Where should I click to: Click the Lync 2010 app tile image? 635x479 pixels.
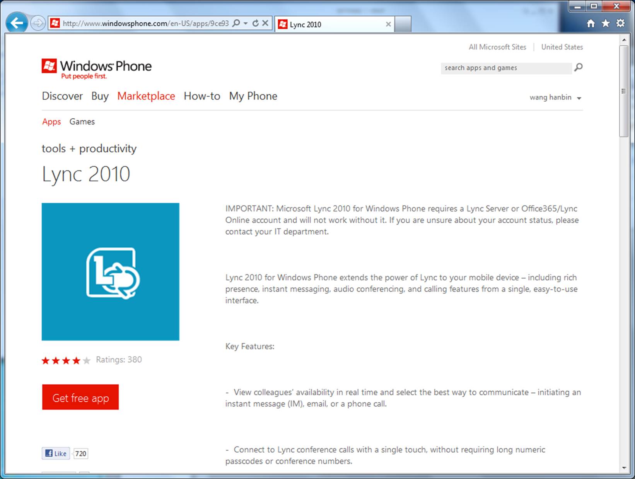click(x=111, y=272)
